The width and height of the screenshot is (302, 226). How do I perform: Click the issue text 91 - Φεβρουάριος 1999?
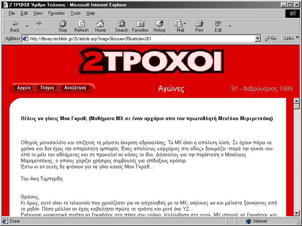click(x=262, y=89)
